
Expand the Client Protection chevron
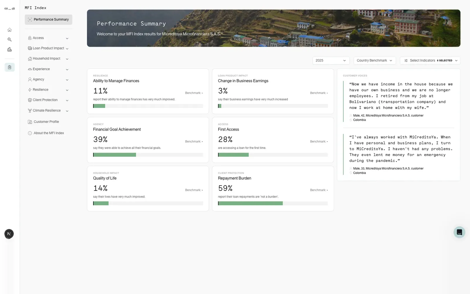[x=67, y=101]
